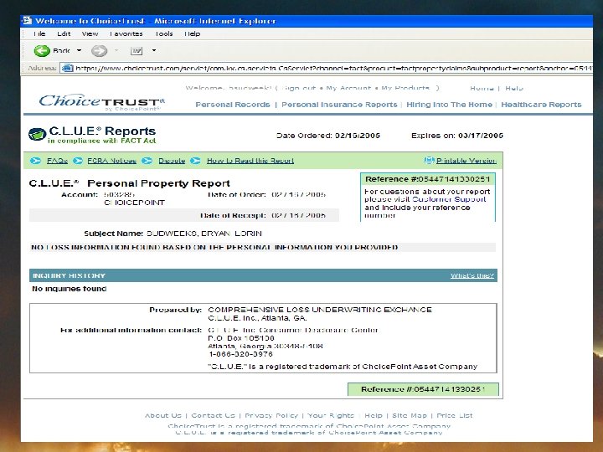Go to the Home link
The image size is (603, 452).
482,89
